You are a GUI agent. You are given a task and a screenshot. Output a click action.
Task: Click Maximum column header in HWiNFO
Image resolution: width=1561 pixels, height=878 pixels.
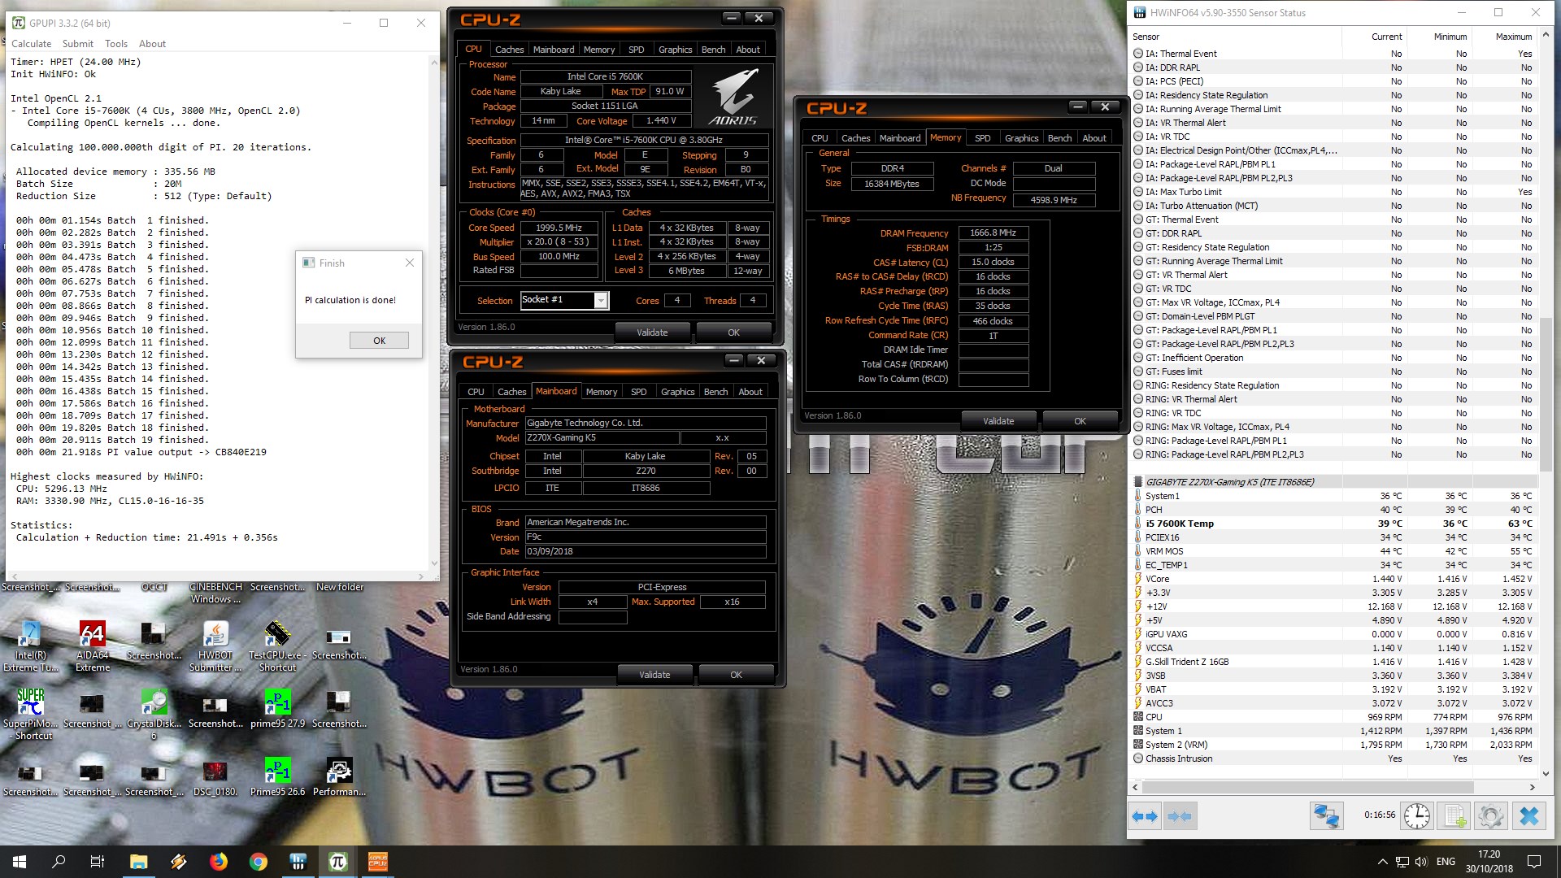pos(1513,37)
